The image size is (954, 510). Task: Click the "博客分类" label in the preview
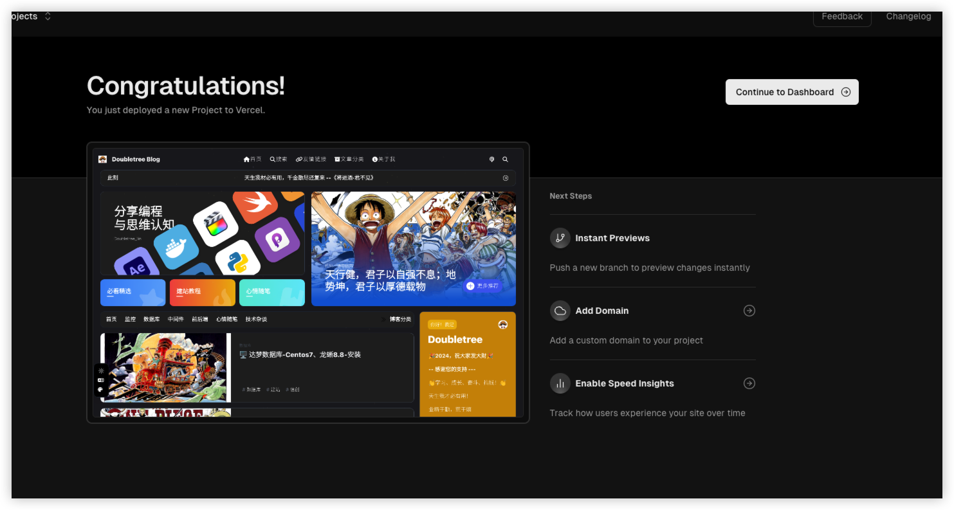(400, 319)
